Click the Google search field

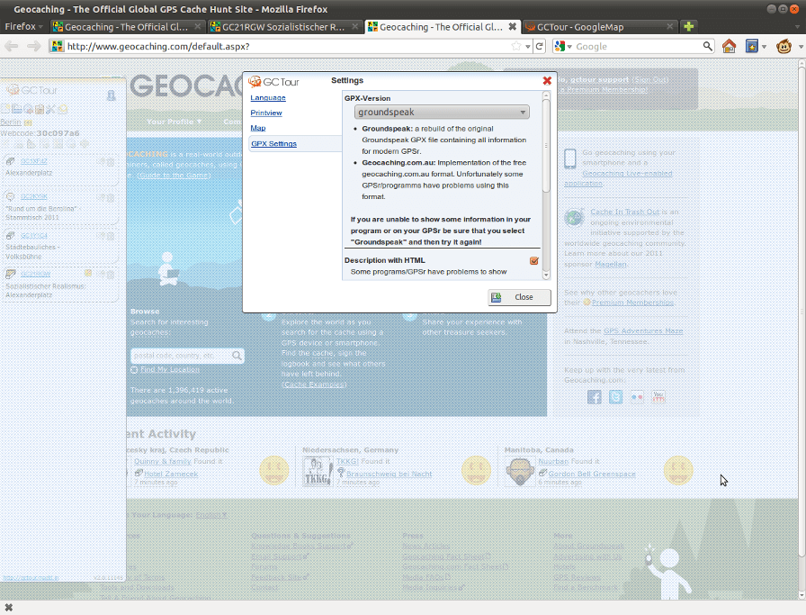pos(638,46)
